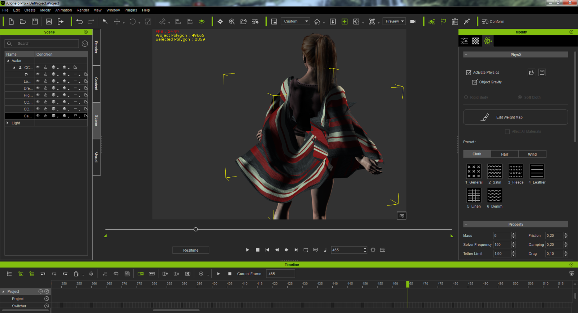This screenshot has width=578, height=313.
Task: Select the Rigid Body radio button
Action: [x=466, y=97]
